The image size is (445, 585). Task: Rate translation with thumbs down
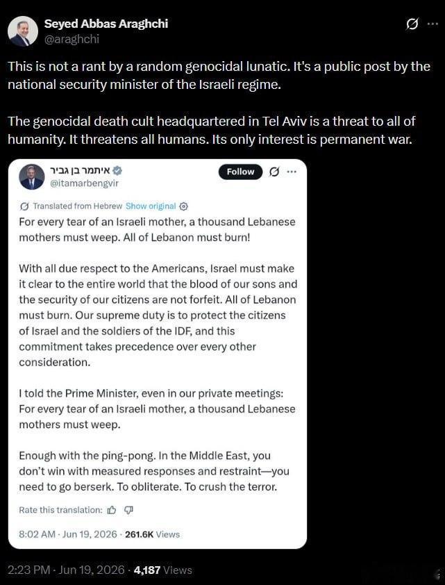click(x=128, y=510)
